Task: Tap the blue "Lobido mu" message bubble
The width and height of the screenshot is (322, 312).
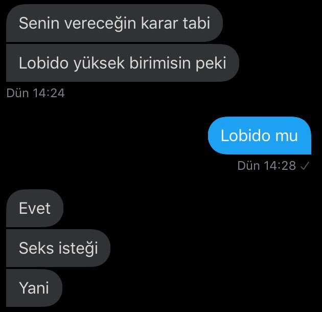Action: point(260,136)
